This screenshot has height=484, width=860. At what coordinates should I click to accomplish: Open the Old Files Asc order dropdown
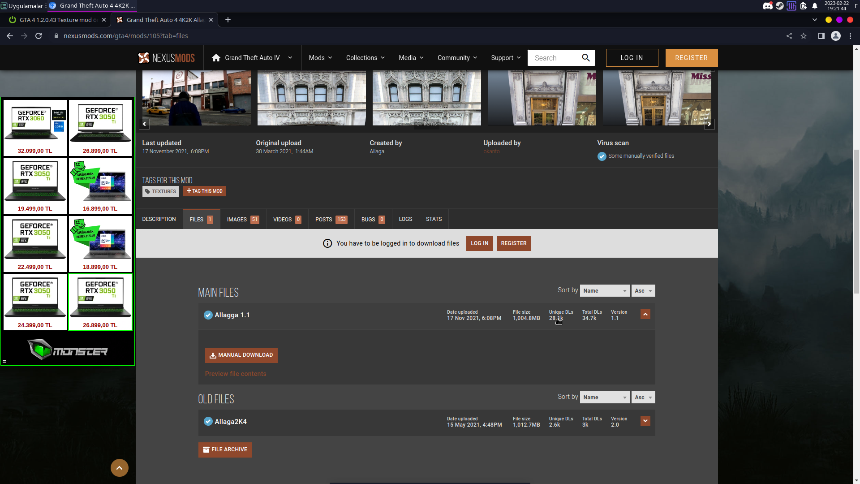643,398
